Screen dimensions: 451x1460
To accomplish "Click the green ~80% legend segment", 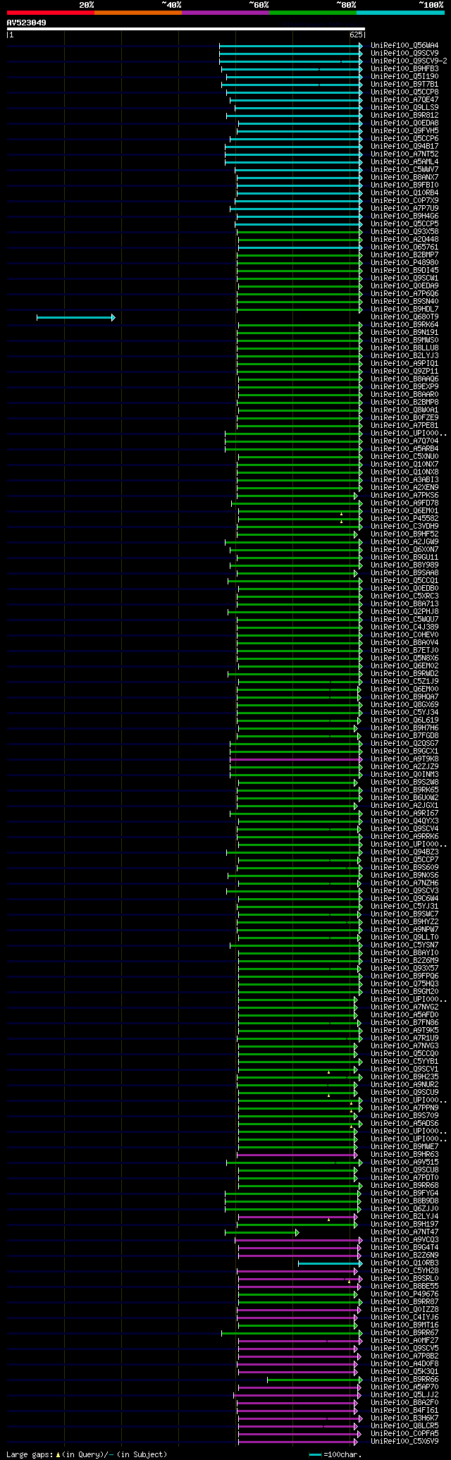I will (x=313, y=13).
